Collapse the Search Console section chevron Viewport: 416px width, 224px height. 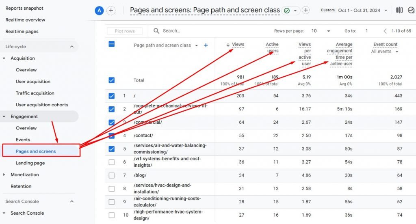click(72, 201)
